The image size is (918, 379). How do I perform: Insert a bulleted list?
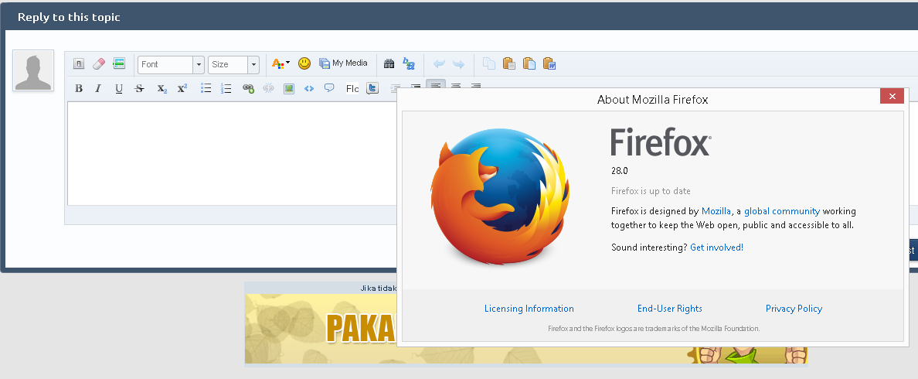point(206,88)
